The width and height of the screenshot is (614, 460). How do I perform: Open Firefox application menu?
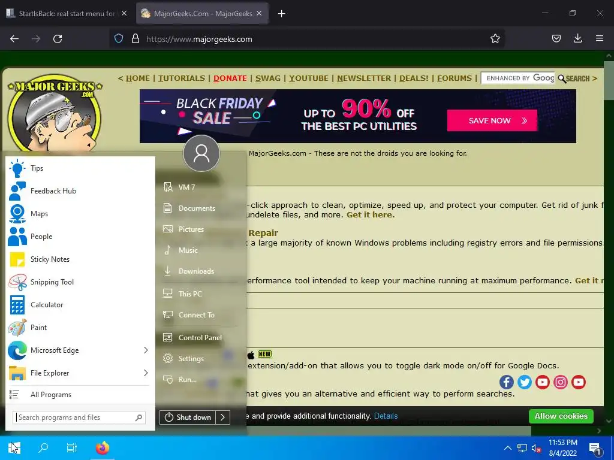[600, 39]
